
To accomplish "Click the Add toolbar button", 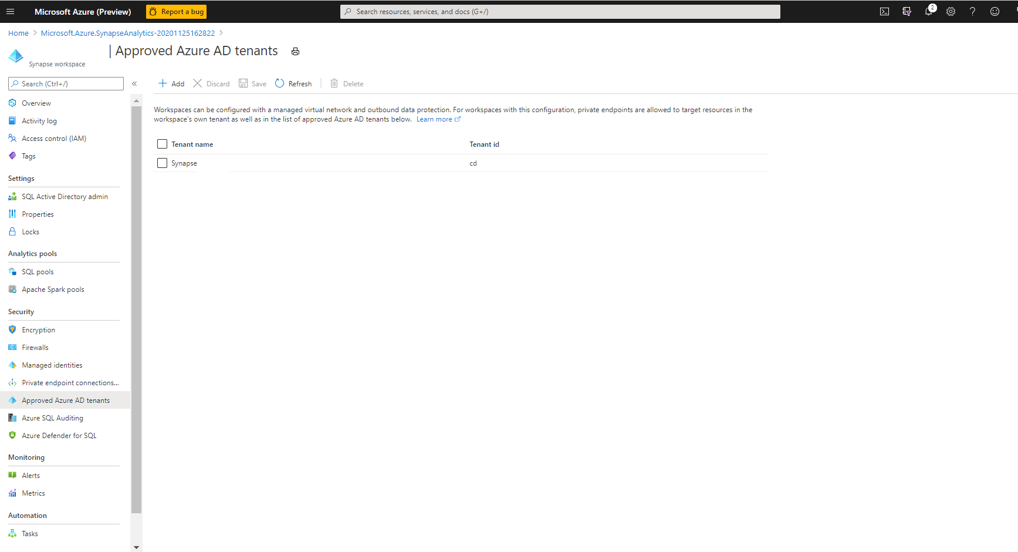I will (171, 83).
